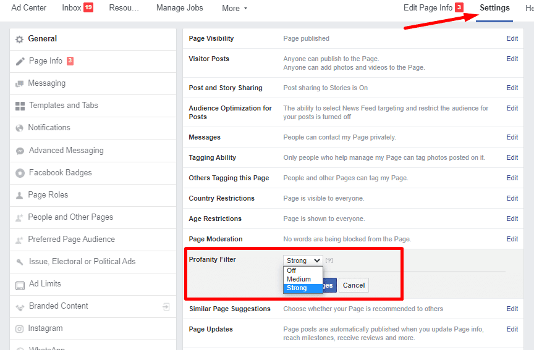Open the Profanity Filter help [?] link
534x350 pixels.
click(329, 260)
